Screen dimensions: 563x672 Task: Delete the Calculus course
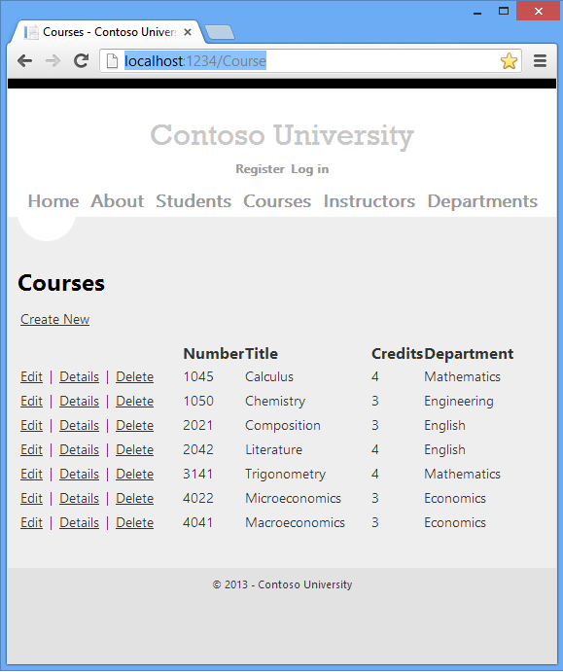[134, 376]
